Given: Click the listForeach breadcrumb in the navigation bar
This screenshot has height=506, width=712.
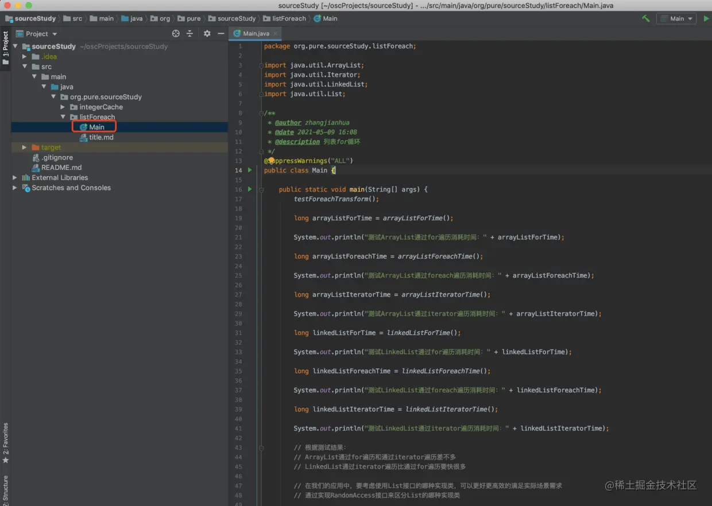Looking at the screenshot, I should point(285,18).
